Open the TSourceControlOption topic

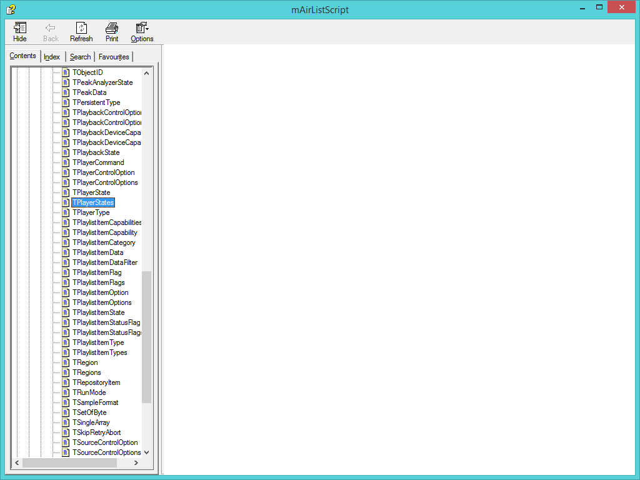tap(105, 442)
